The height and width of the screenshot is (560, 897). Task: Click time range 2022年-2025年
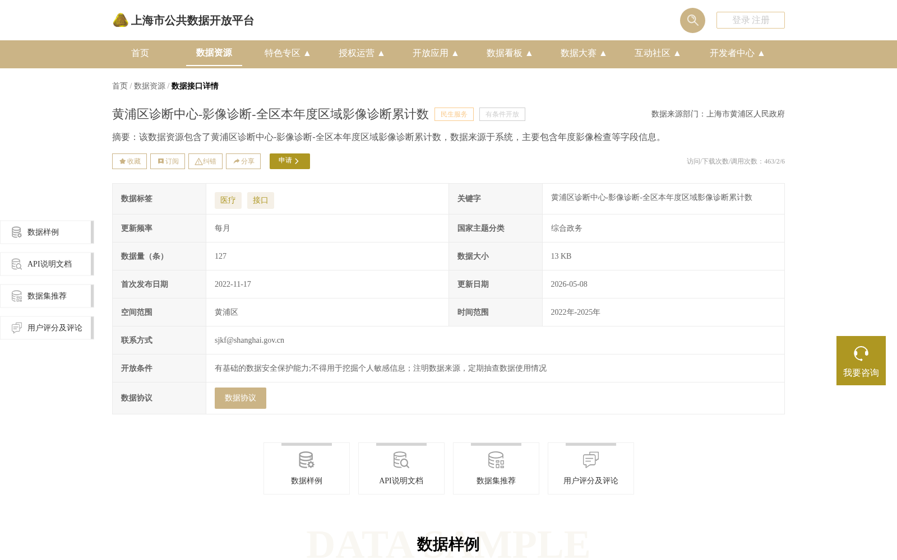pyautogui.click(x=576, y=312)
